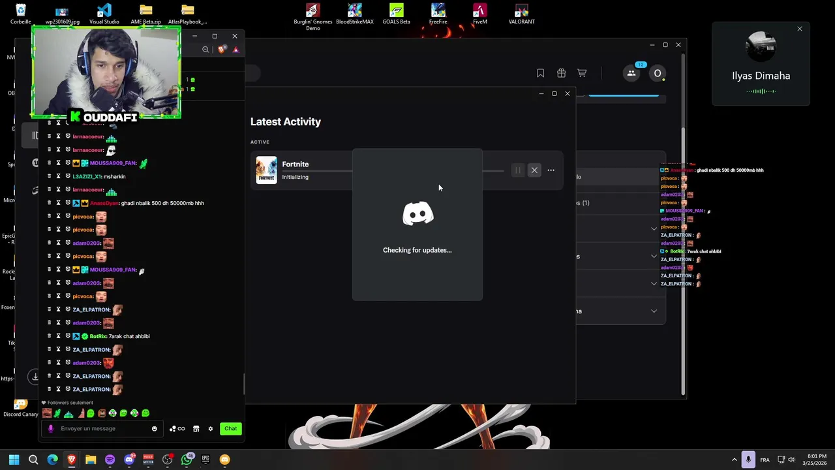Open the Windows Start menu
The width and height of the screenshot is (835, 470).
point(14,460)
